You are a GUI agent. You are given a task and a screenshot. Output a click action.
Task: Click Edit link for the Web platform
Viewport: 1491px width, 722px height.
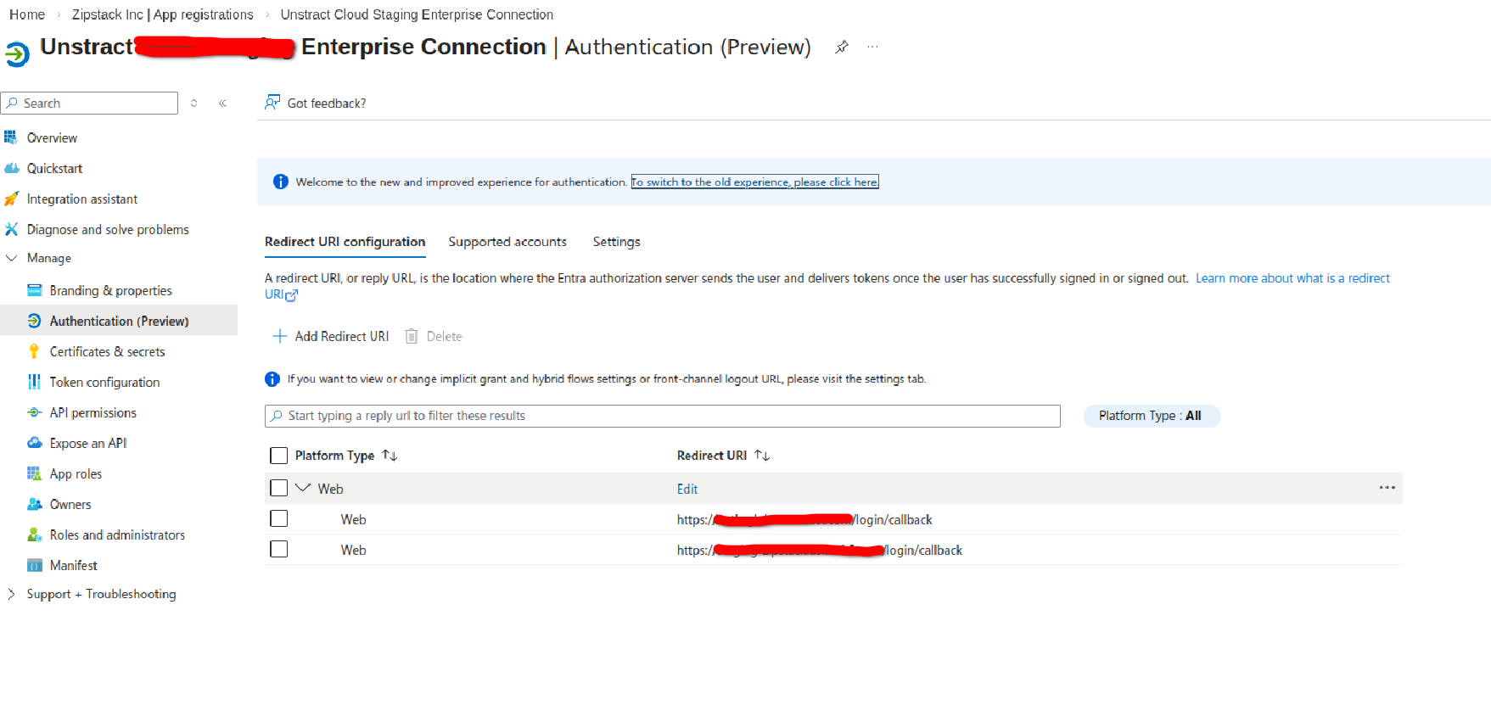(687, 489)
